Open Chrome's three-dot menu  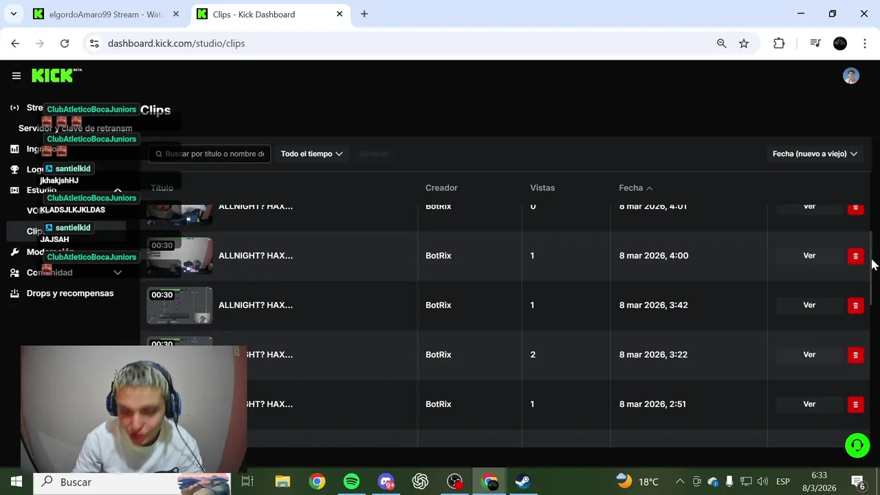tap(864, 43)
